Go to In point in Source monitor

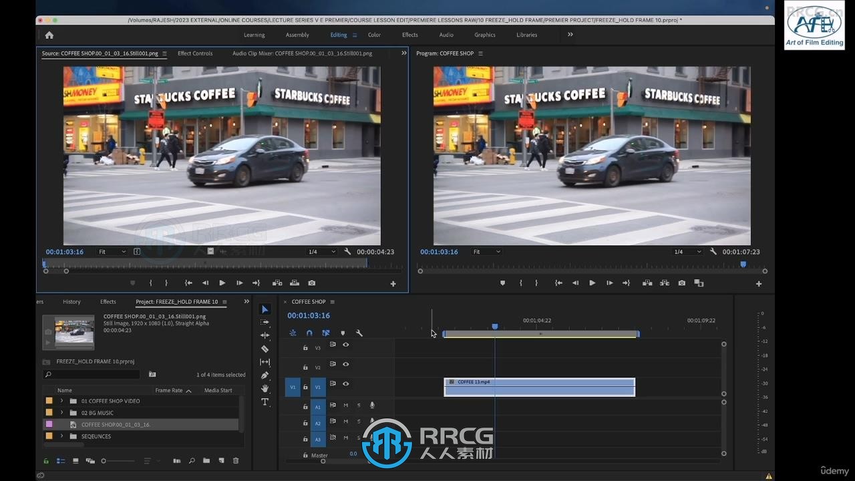pos(188,283)
